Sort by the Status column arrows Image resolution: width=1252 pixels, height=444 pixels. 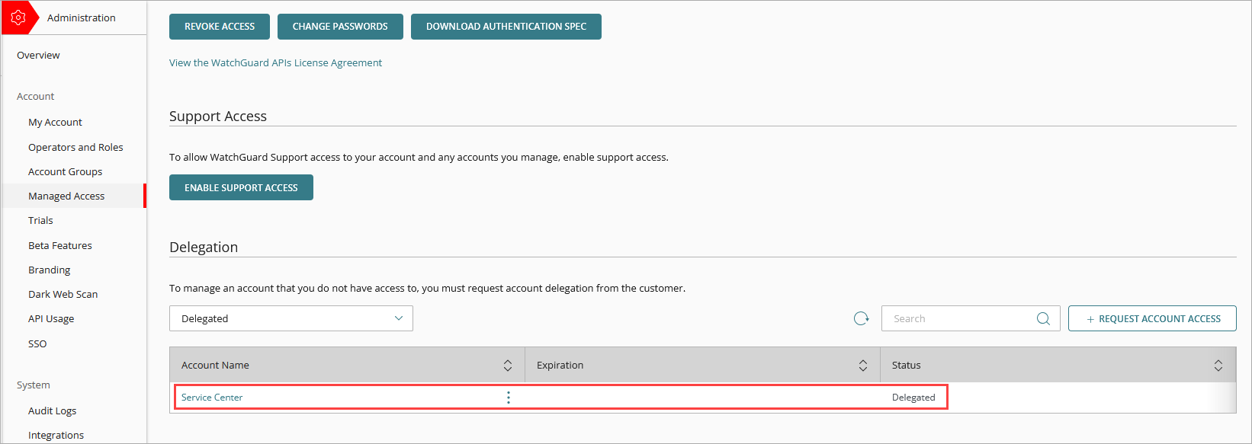1218,366
